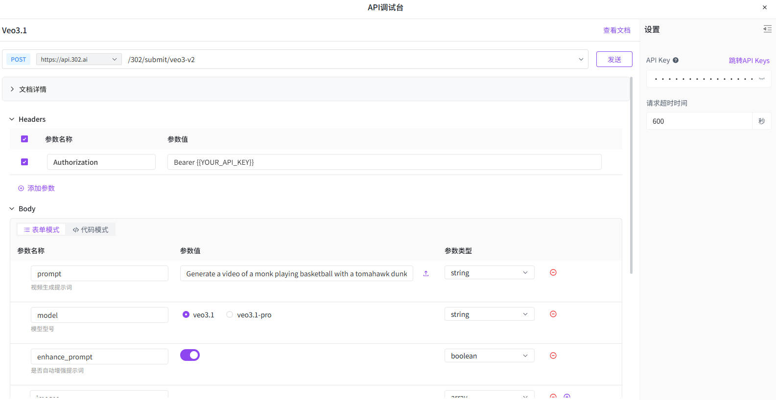Select the 表单模式 tab
This screenshot has width=776, height=400.
click(42, 230)
